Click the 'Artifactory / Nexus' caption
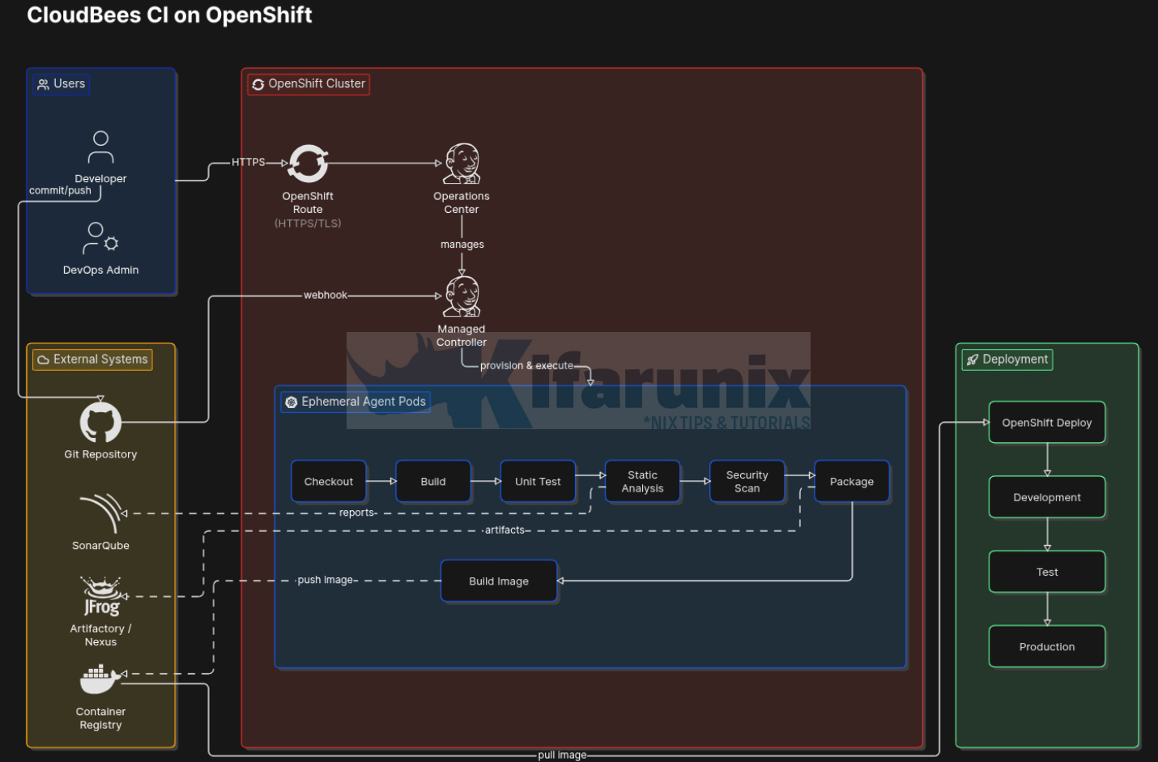This screenshot has width=1158, height=762. [100, 635]
